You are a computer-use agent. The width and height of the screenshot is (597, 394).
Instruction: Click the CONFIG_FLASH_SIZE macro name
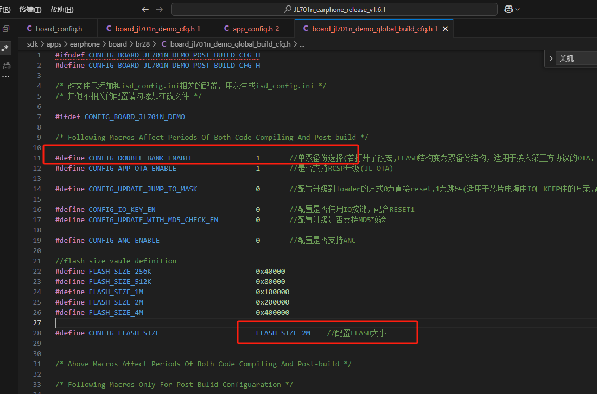(124, 333)
